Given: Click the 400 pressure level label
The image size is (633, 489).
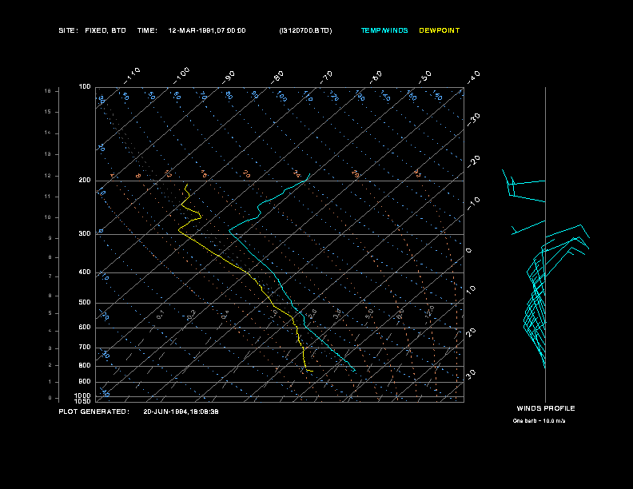Looking at the screenshot, I should coord(85,272).
